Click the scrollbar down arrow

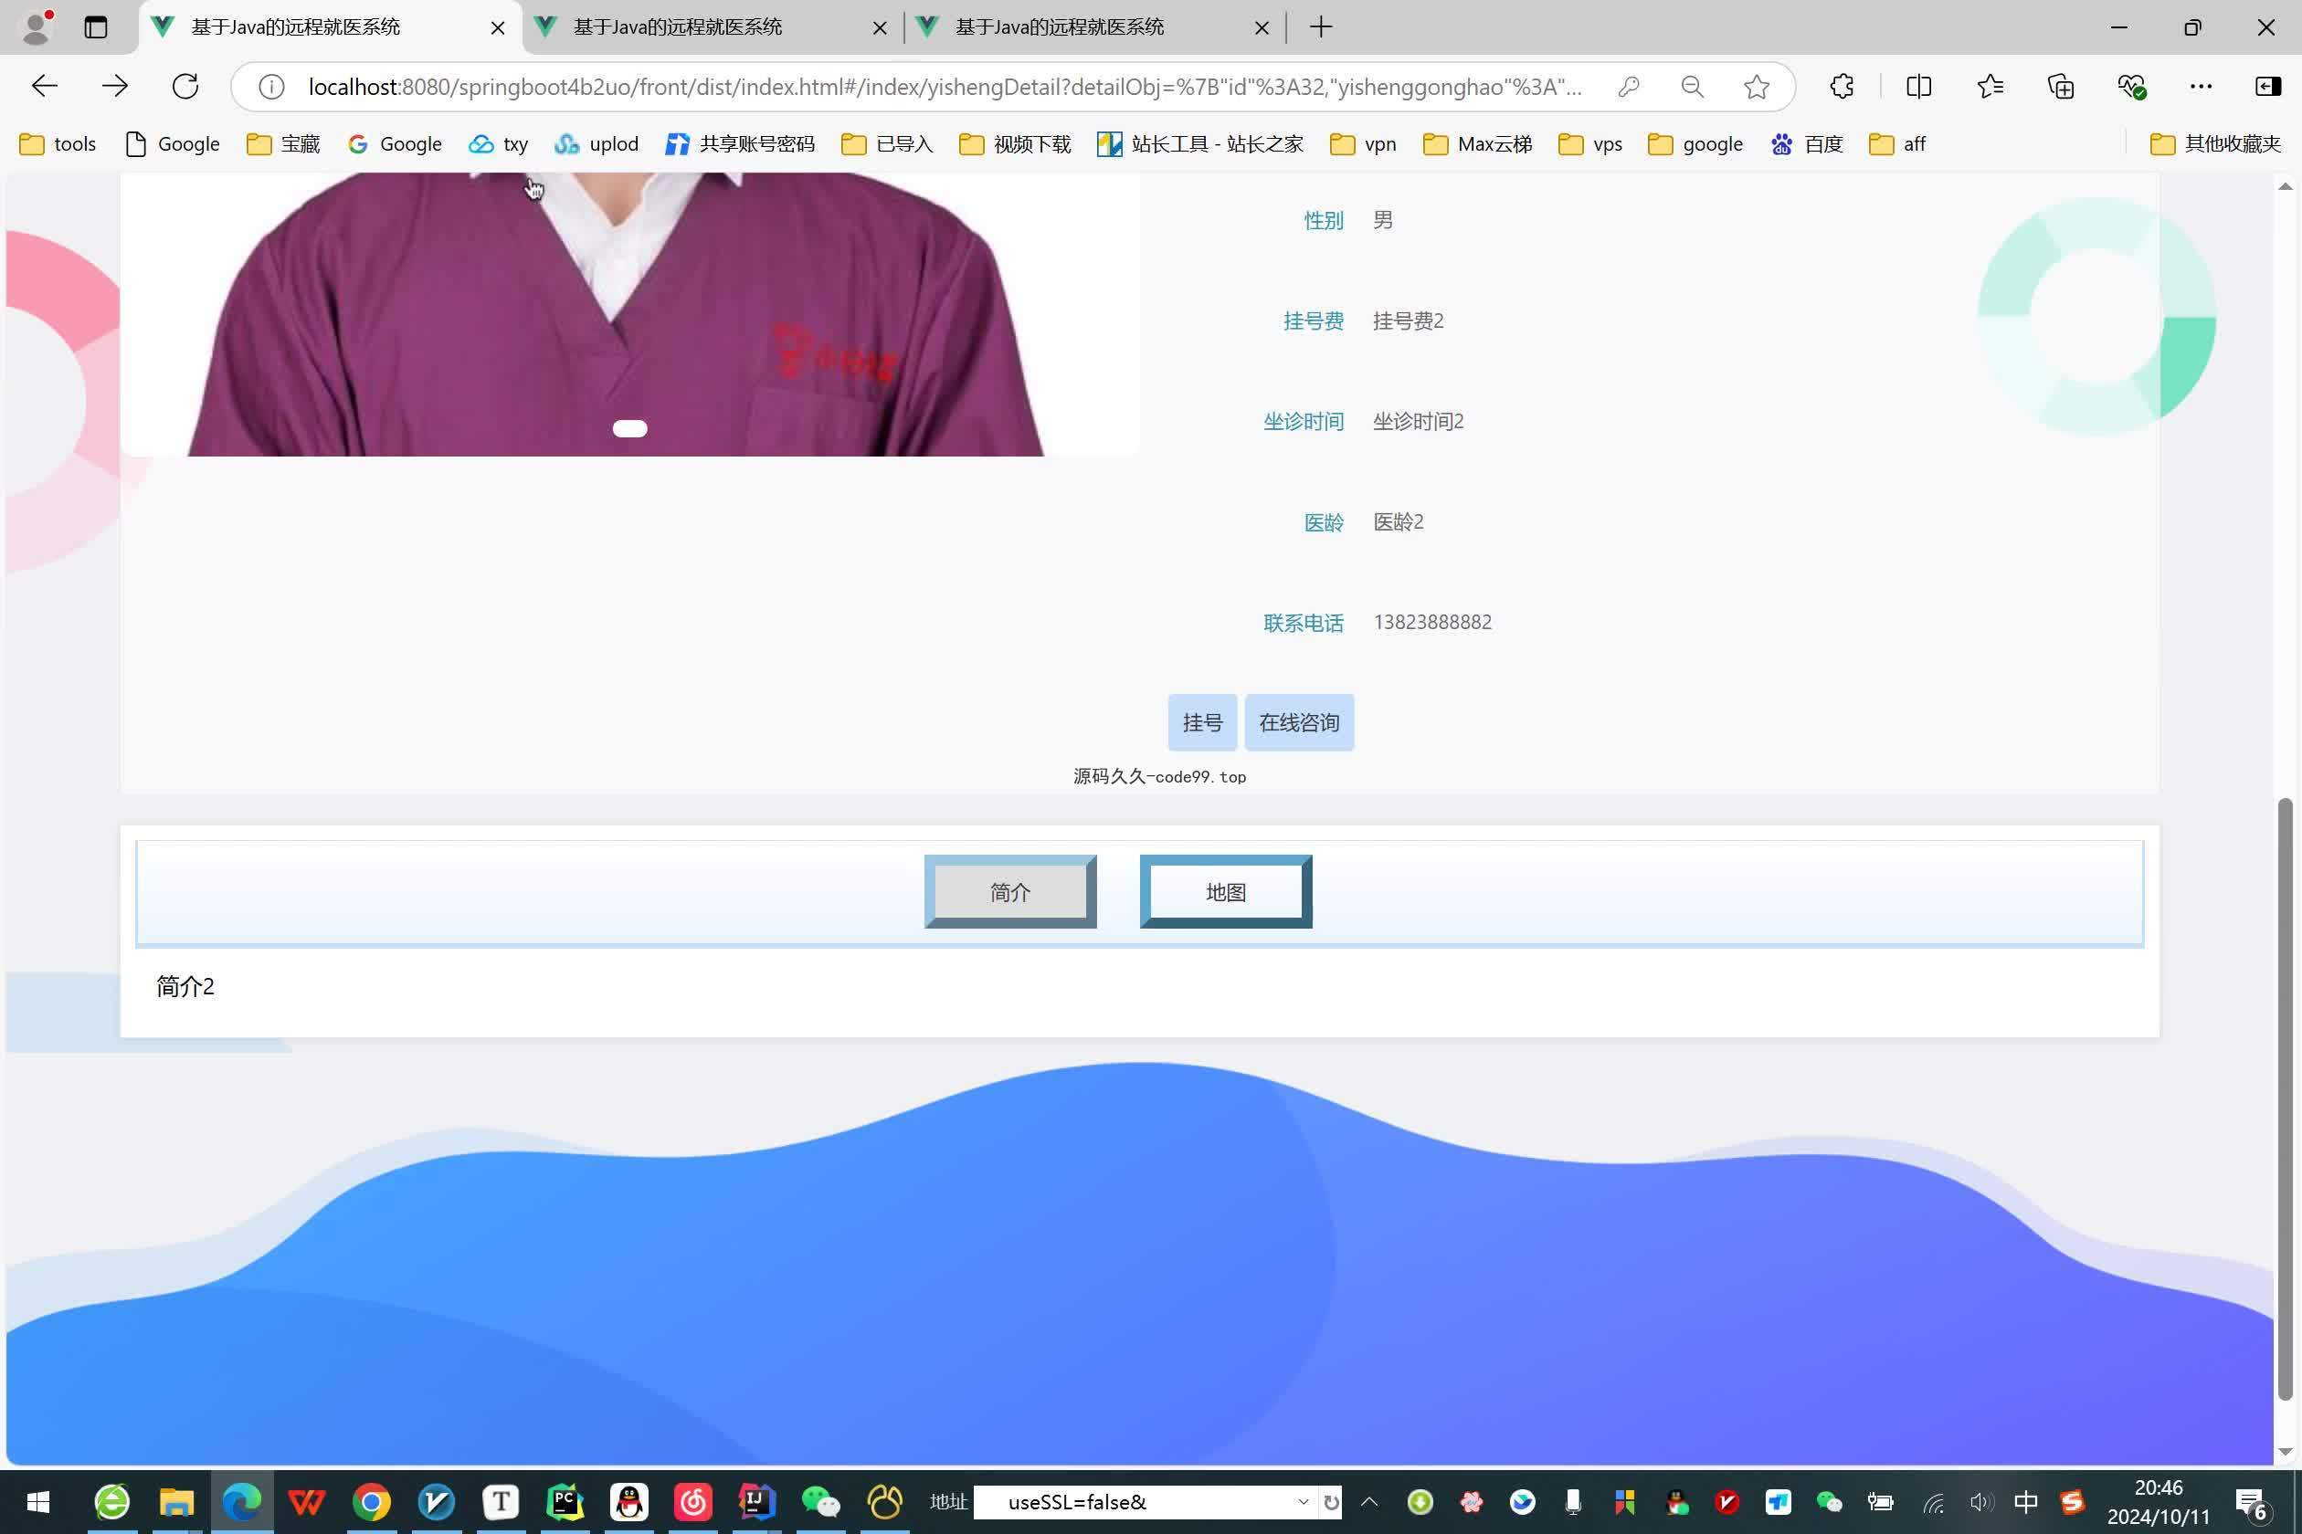tap(2285, 1452)
